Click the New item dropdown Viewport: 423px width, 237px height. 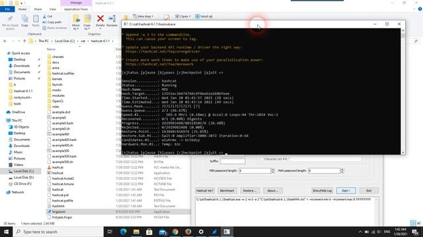pyautogui.click(x=143, y=16)
